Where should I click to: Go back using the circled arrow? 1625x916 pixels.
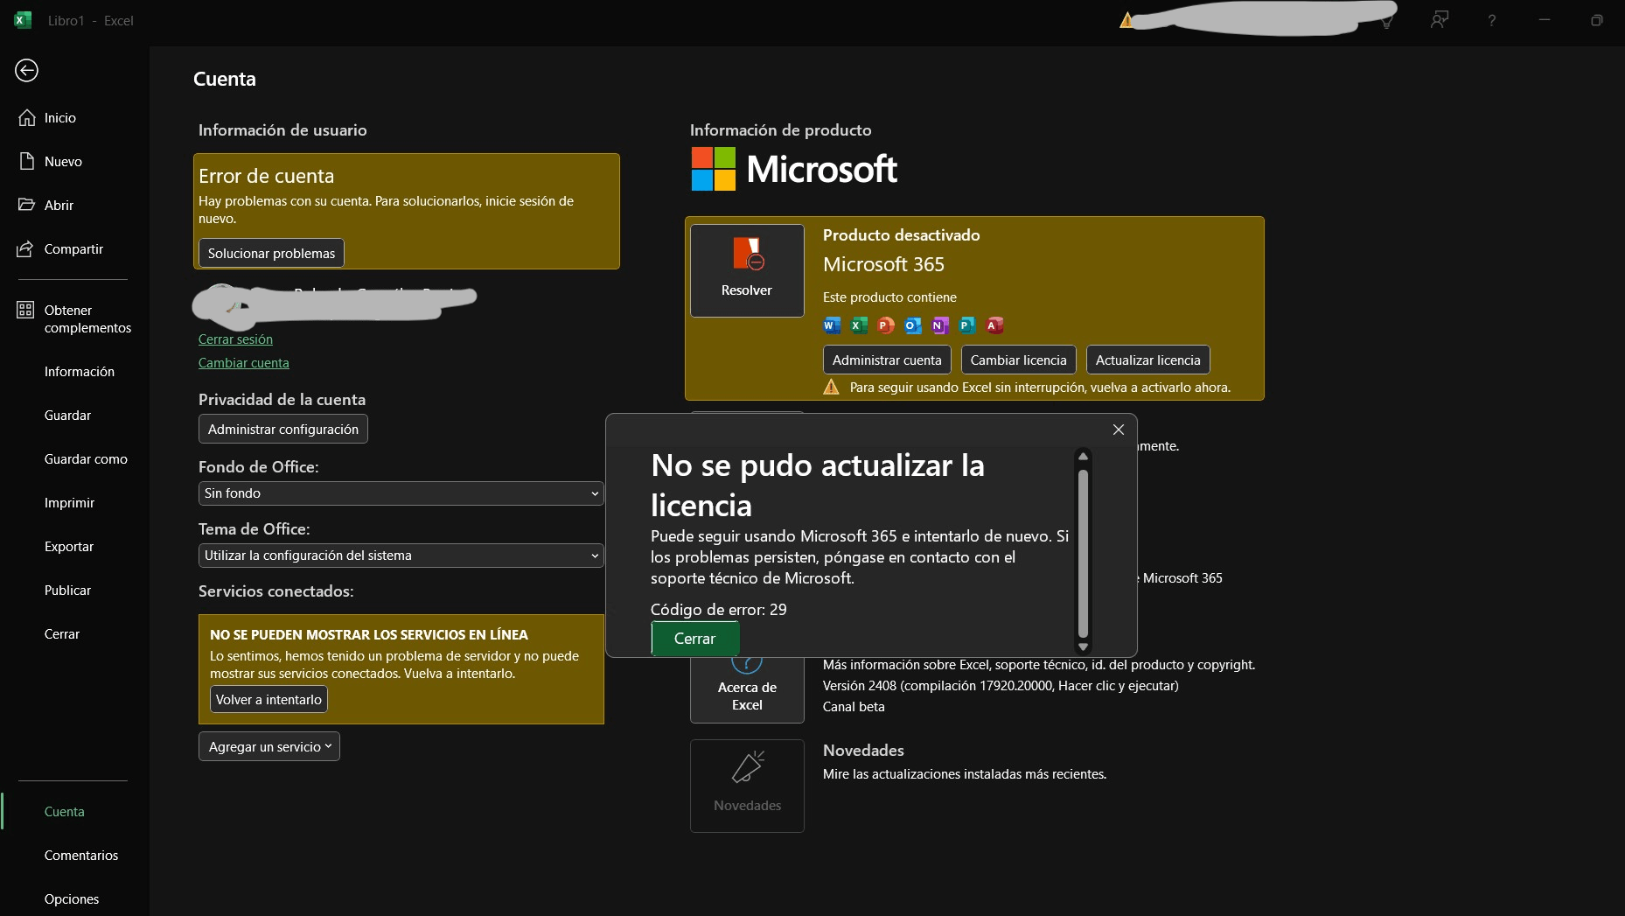coord(26,70)
